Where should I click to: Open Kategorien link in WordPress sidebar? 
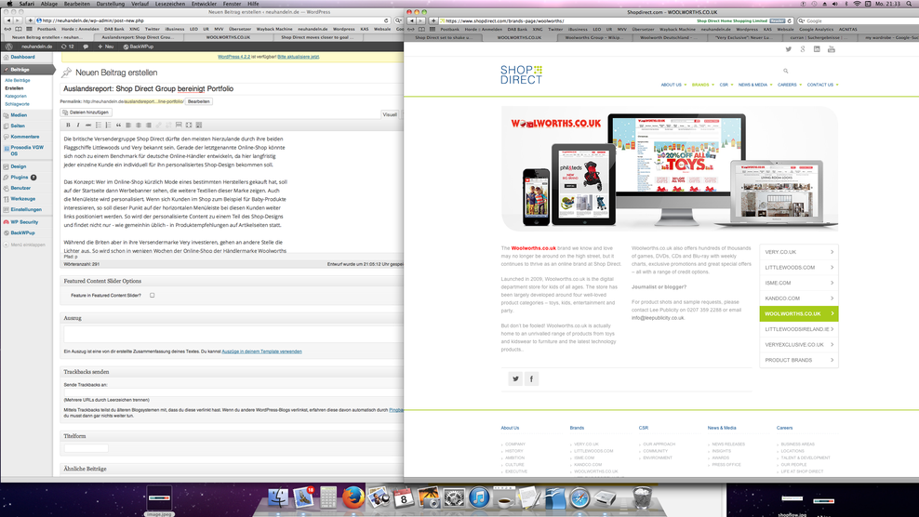pos(16,96)
